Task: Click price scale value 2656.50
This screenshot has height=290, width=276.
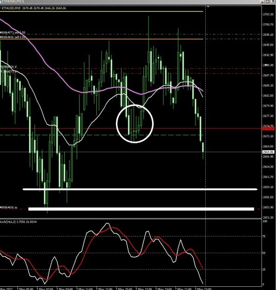Action: coord(268,197)
